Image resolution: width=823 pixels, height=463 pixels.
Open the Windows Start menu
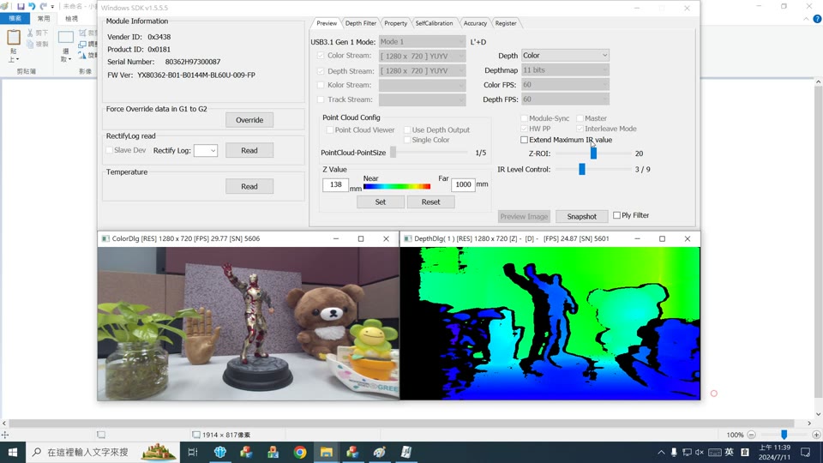(x=13, y=452)
